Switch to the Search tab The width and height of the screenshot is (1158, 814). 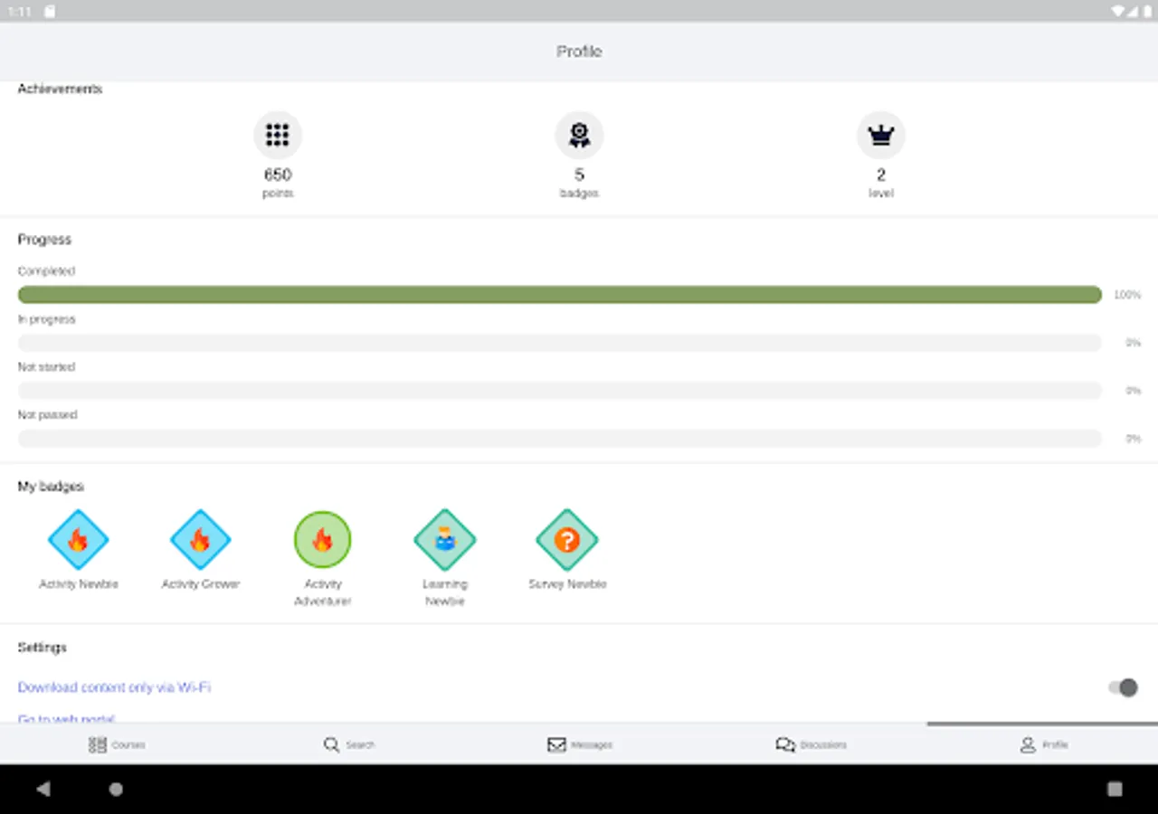click(348, 744)
